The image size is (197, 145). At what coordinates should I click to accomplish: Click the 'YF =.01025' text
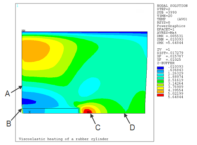pyautogui.click(x=169, y=60)
